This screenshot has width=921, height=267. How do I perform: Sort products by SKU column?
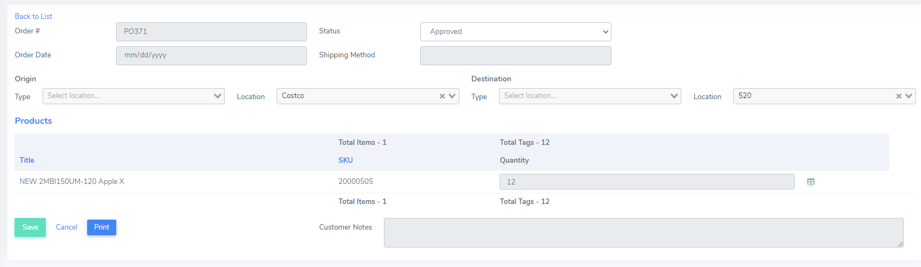345,161
